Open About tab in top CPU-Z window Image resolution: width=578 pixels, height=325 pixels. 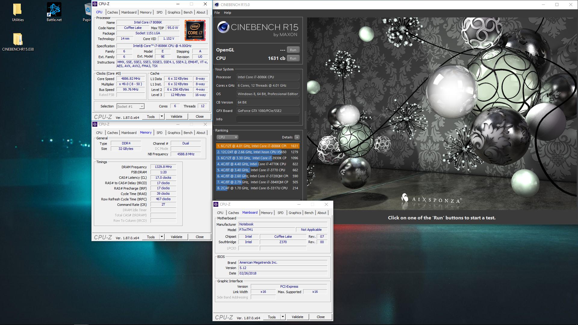coord(201,12)
